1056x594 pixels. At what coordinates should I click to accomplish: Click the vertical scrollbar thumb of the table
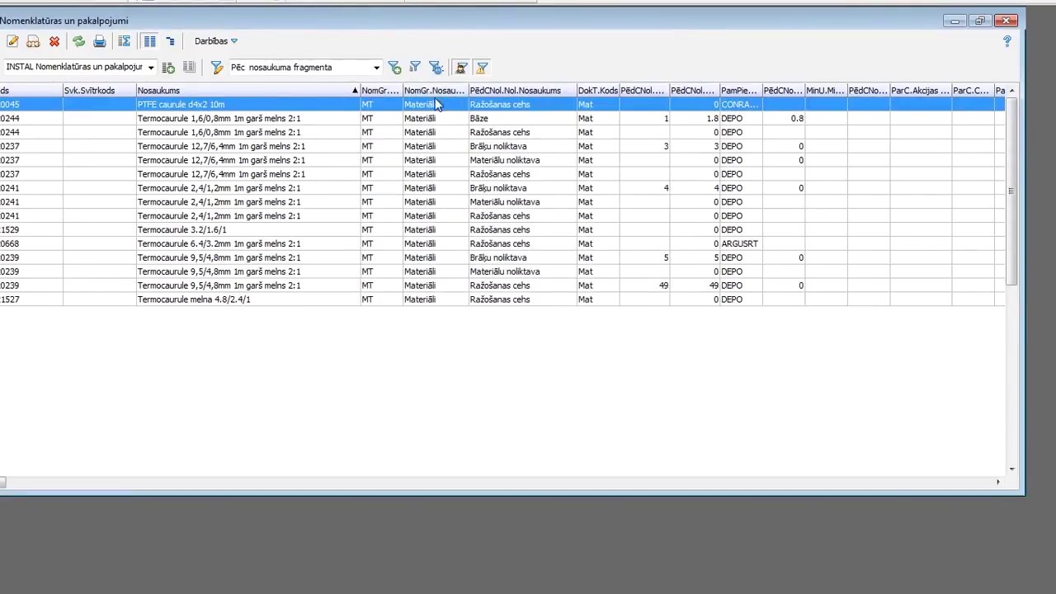point(1011,191)
